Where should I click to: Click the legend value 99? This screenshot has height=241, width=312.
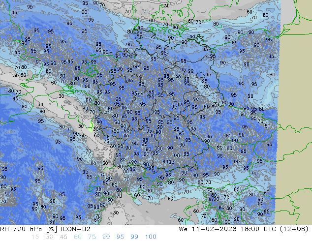click(134, 237)
